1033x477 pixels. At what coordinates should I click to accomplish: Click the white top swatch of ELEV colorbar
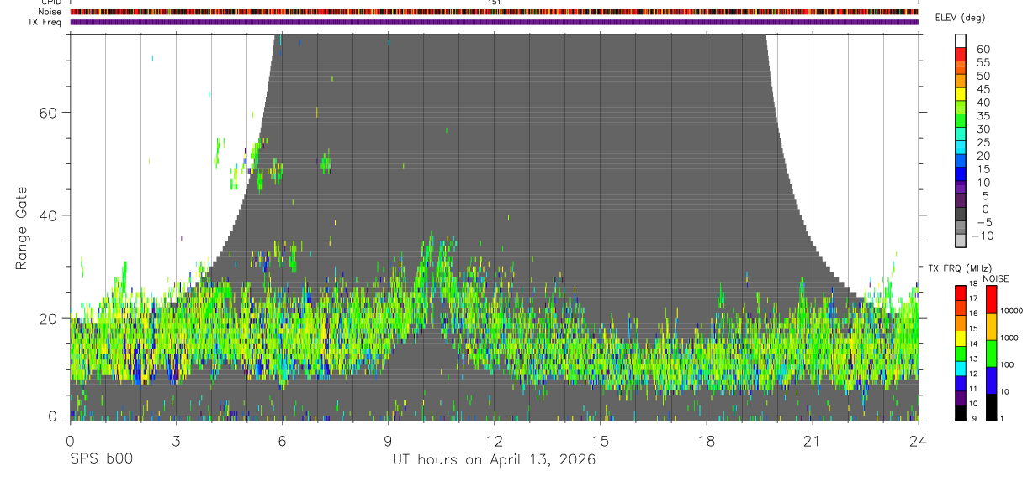960,40
